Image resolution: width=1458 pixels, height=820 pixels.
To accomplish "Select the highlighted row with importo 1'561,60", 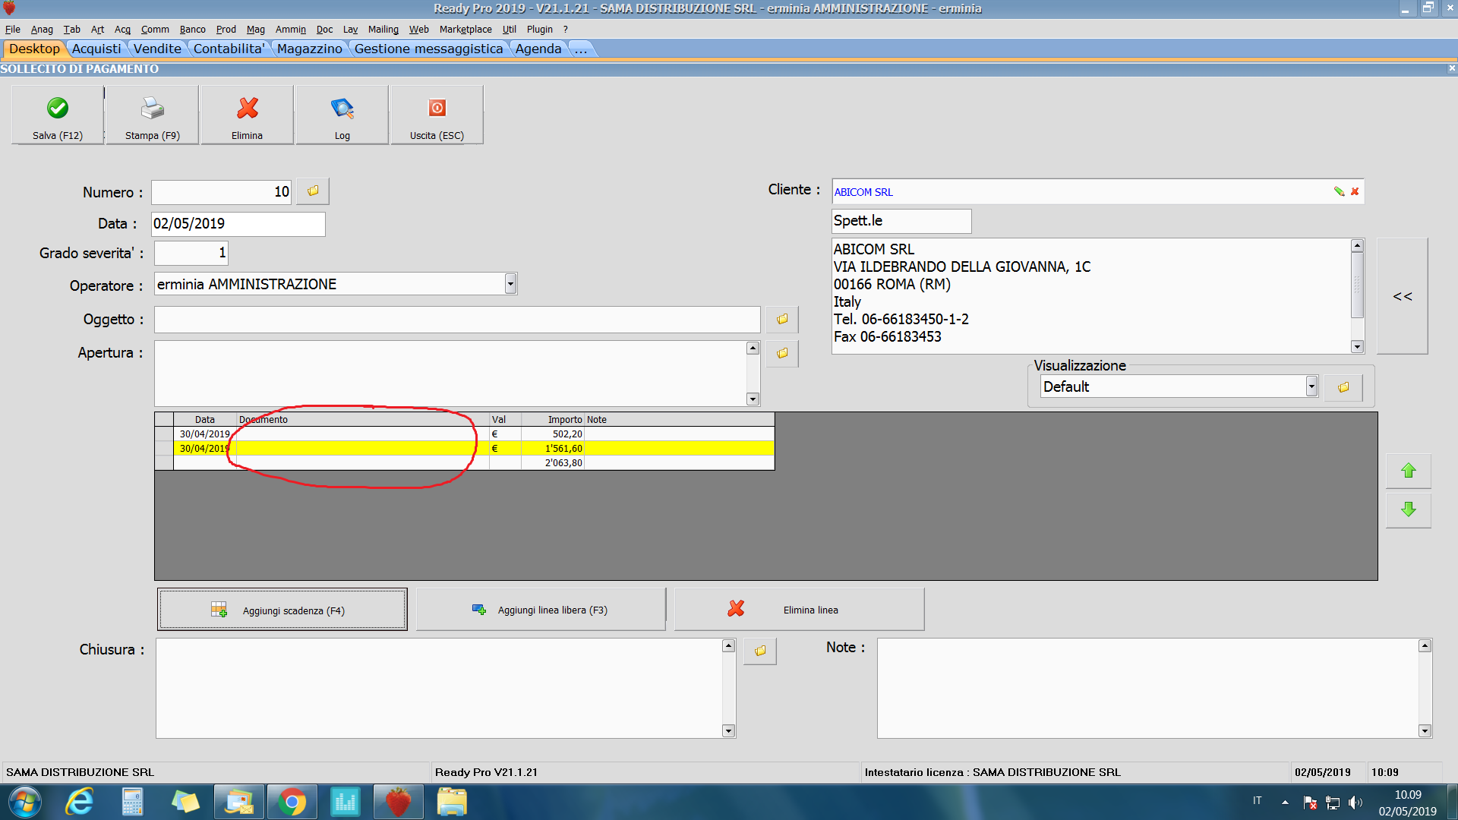I will point(465,449).
